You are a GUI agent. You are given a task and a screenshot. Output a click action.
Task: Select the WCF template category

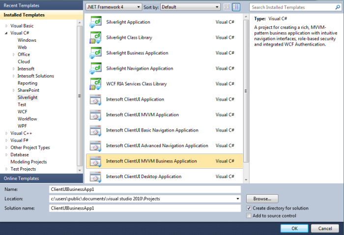[x=23, y=112]
